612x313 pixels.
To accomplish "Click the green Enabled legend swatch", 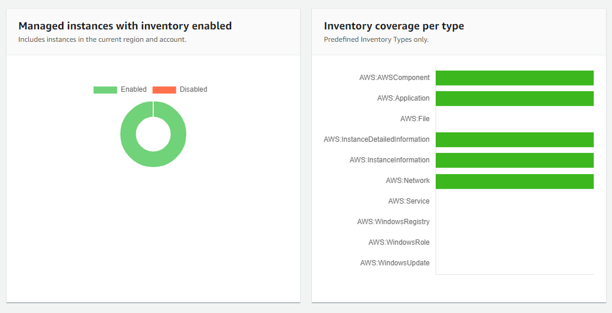I will click(x=105, y=90).
